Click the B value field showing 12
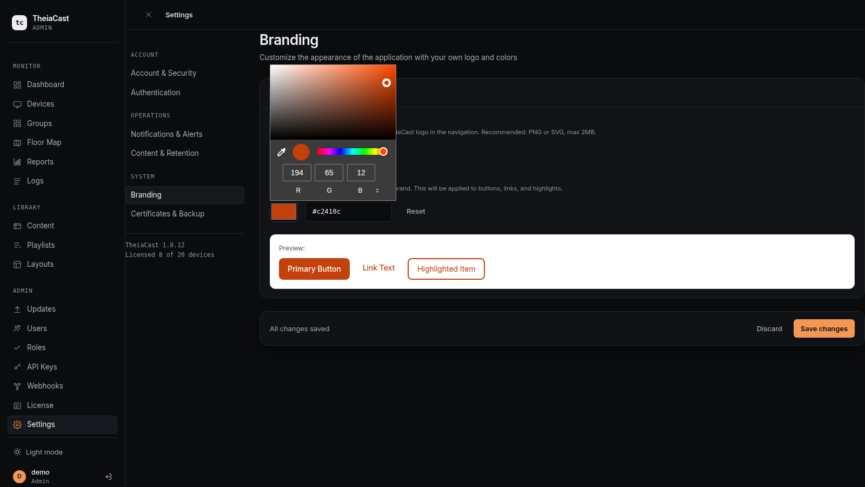The width and height of the screenshot is (865, 487). click(x=361, y=173)
